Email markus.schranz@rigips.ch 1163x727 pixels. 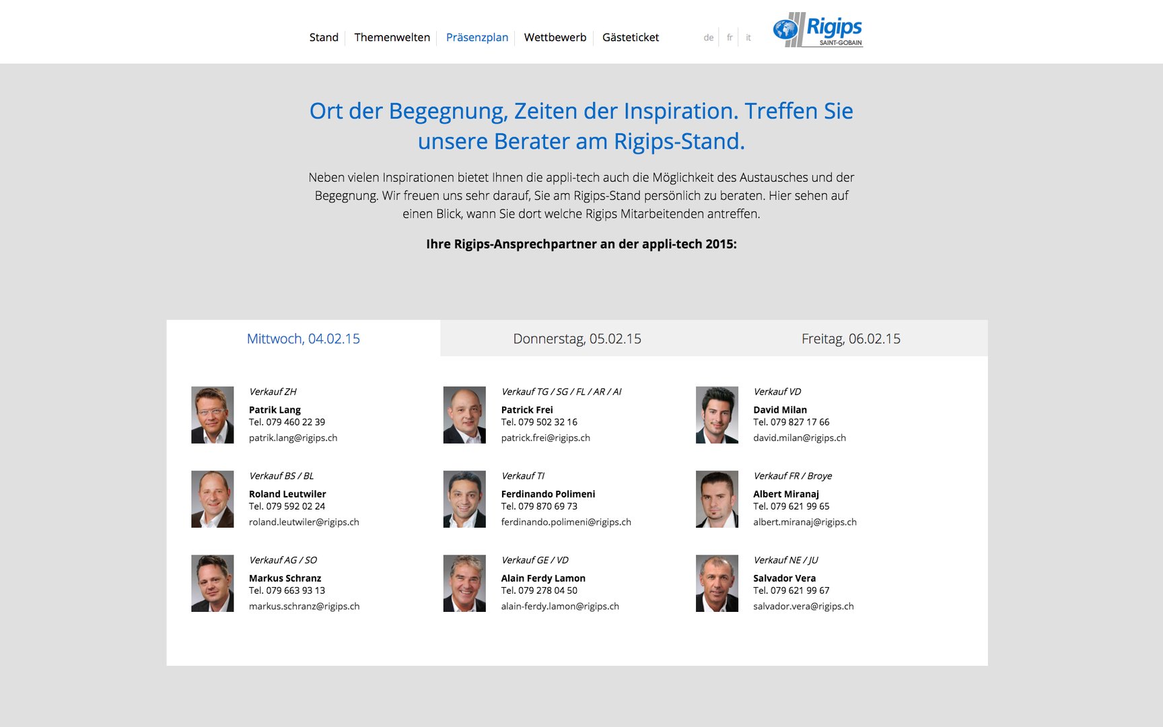[304, 606]
